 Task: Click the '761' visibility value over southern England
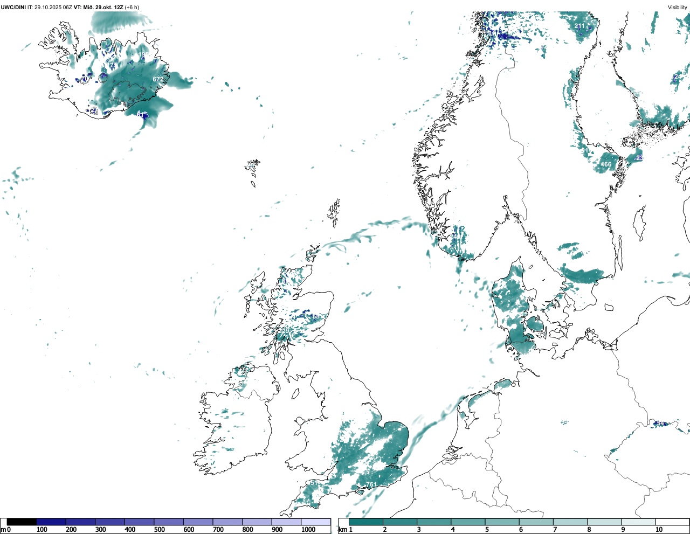coord(372,484)
